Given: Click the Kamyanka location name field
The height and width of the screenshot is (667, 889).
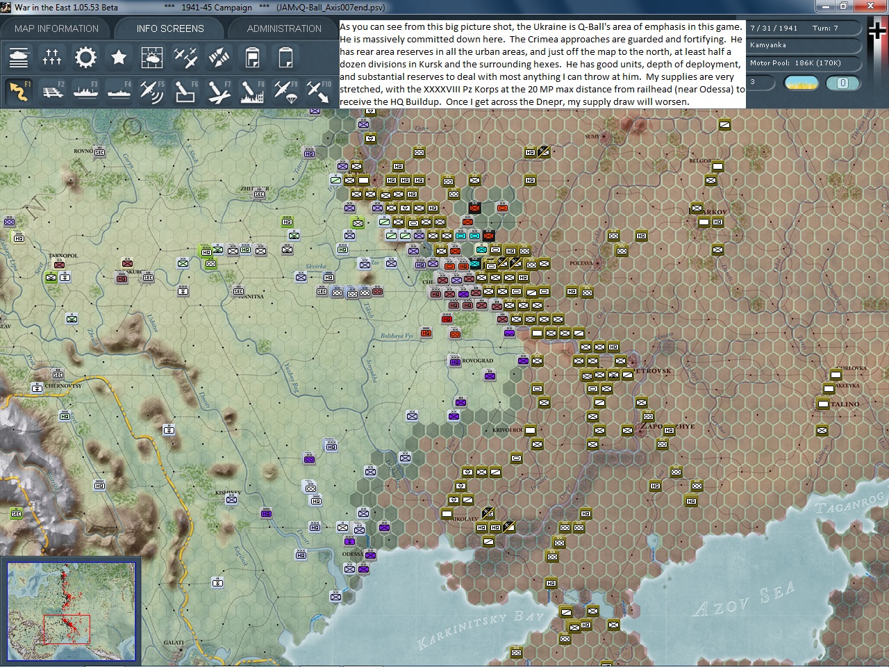Looking at the screenshot, I should tap(804, 45).
